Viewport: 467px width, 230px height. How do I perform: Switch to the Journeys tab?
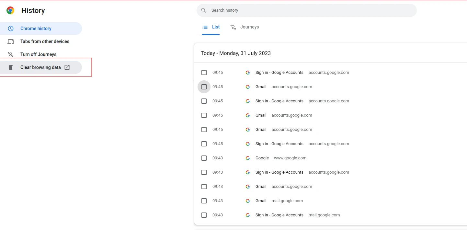point(249,27)
